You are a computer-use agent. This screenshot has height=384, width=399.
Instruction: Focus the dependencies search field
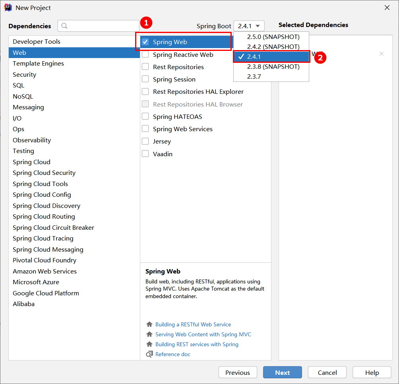coord(99,26)
